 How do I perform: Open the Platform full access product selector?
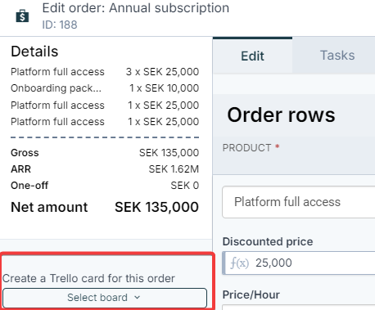pyautogui.click(x=299, y=202)
